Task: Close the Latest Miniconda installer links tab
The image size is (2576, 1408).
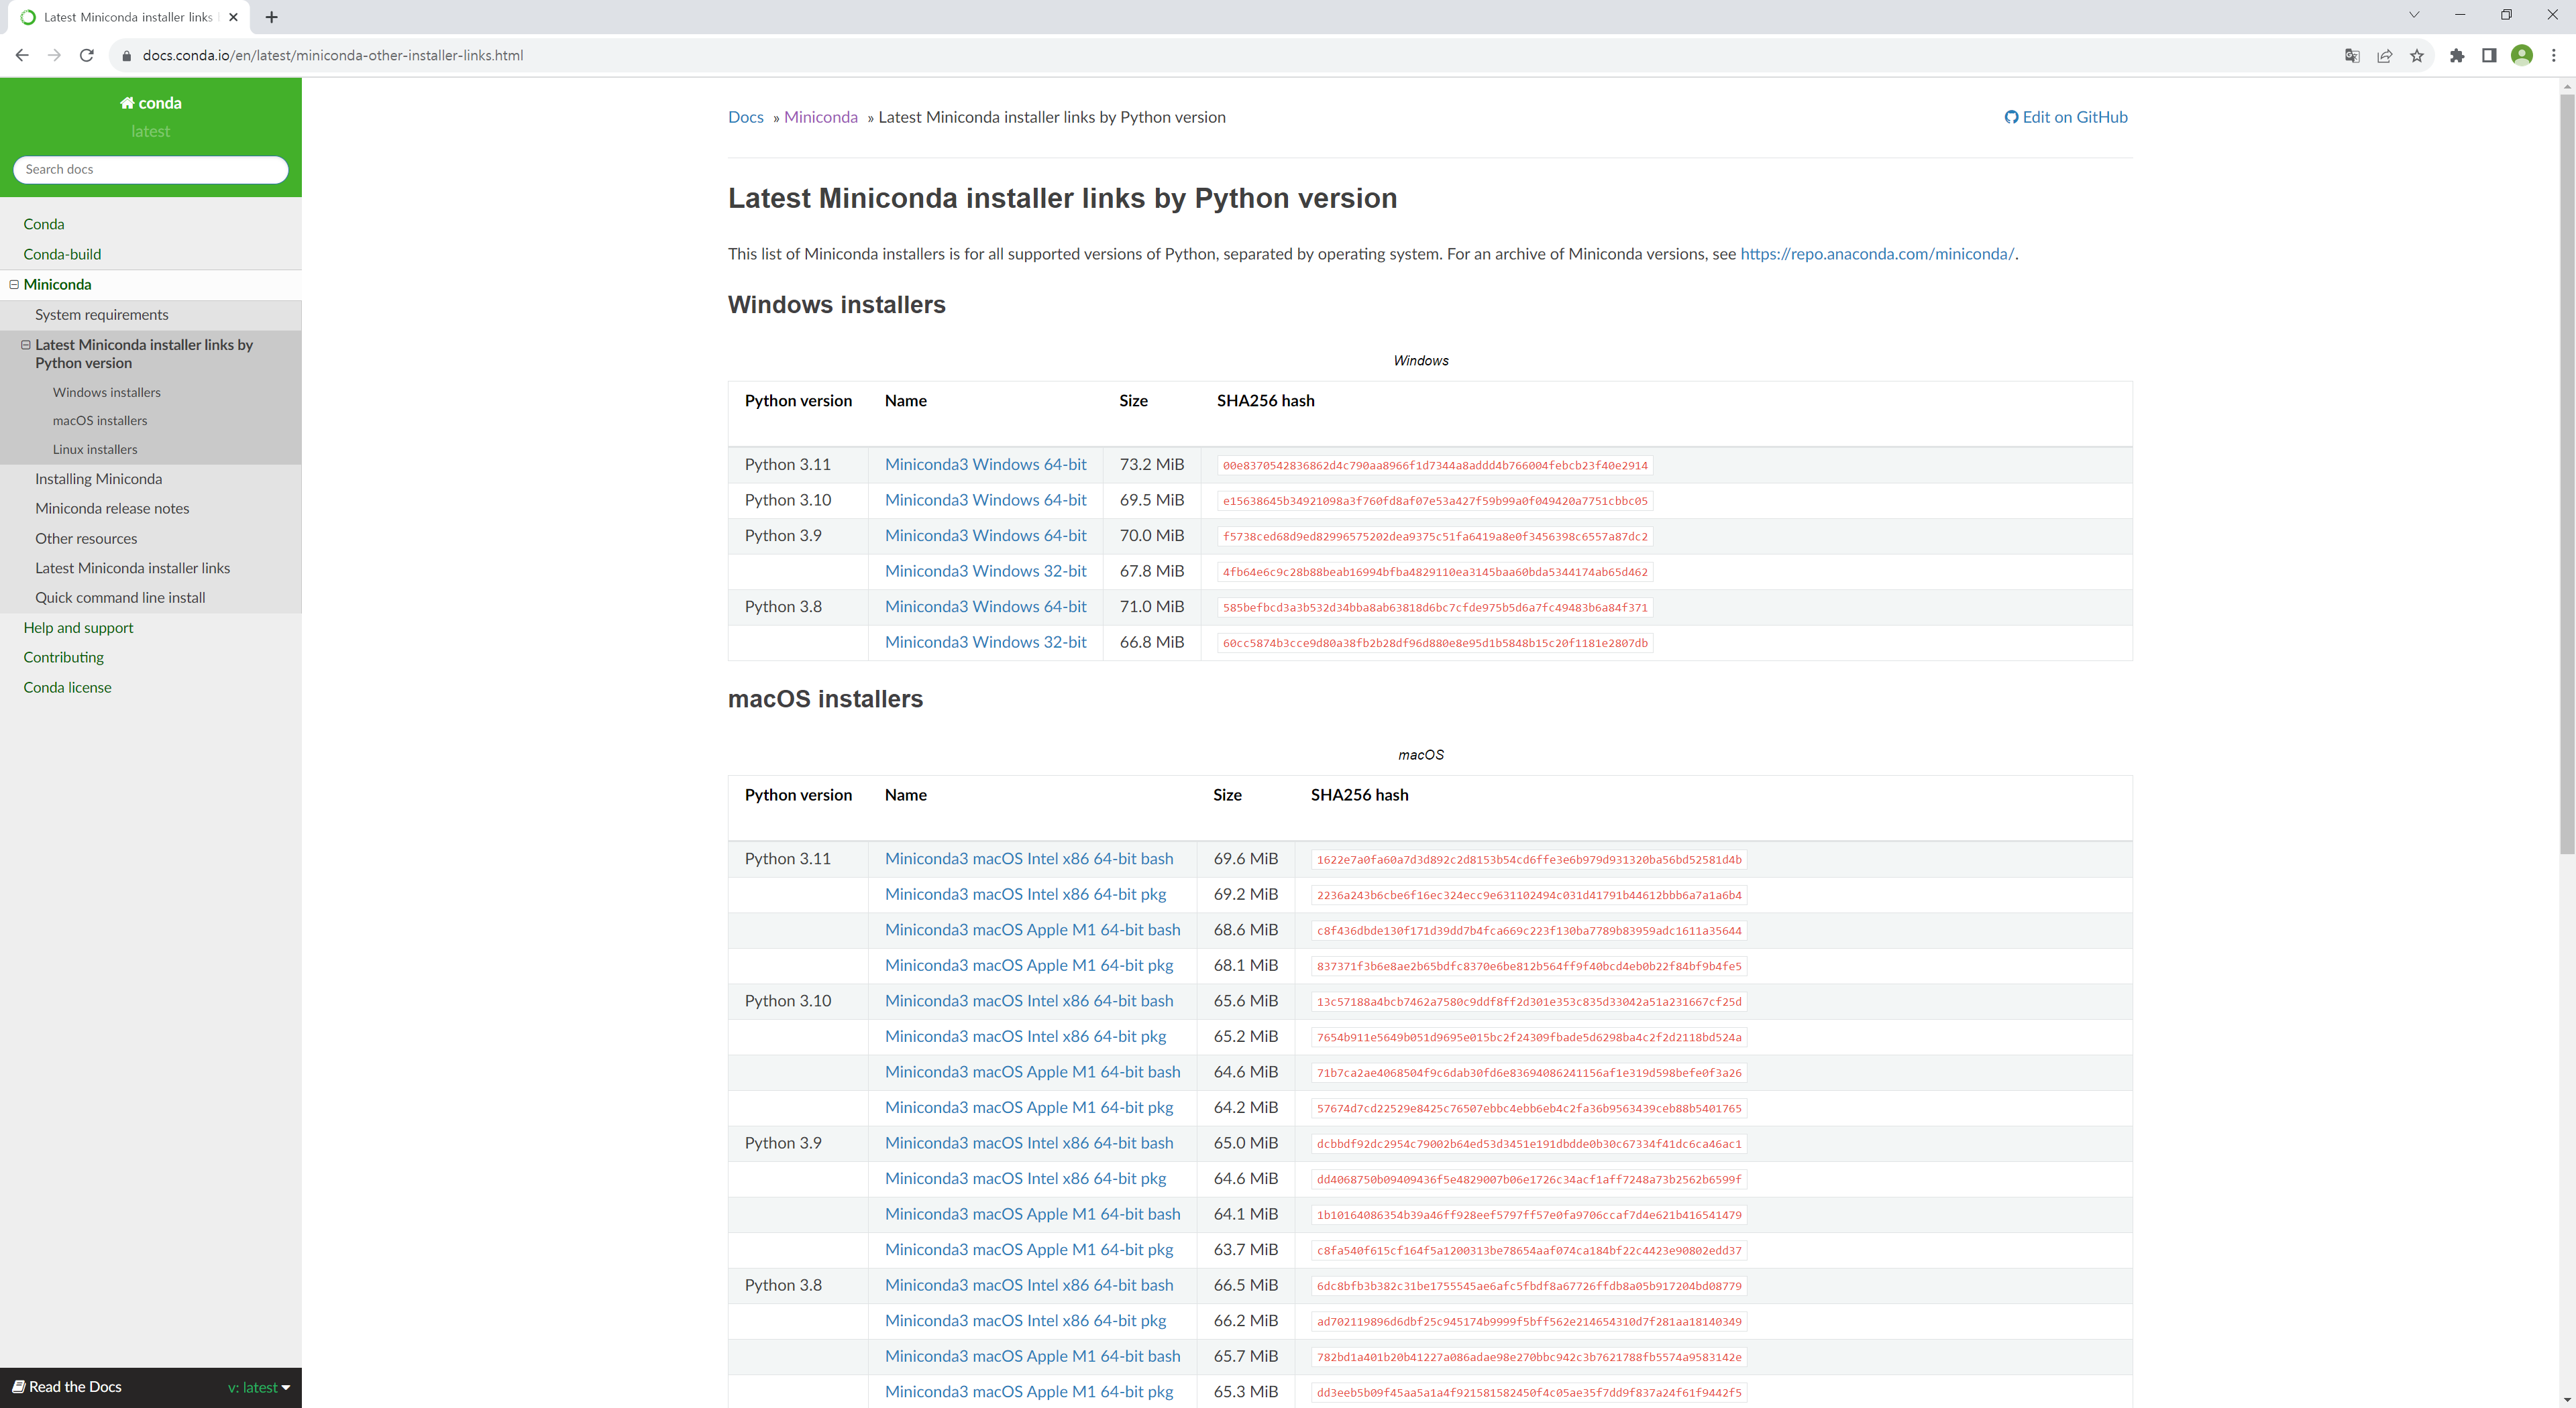Action: pyautogui.click(x=233, y=17)
